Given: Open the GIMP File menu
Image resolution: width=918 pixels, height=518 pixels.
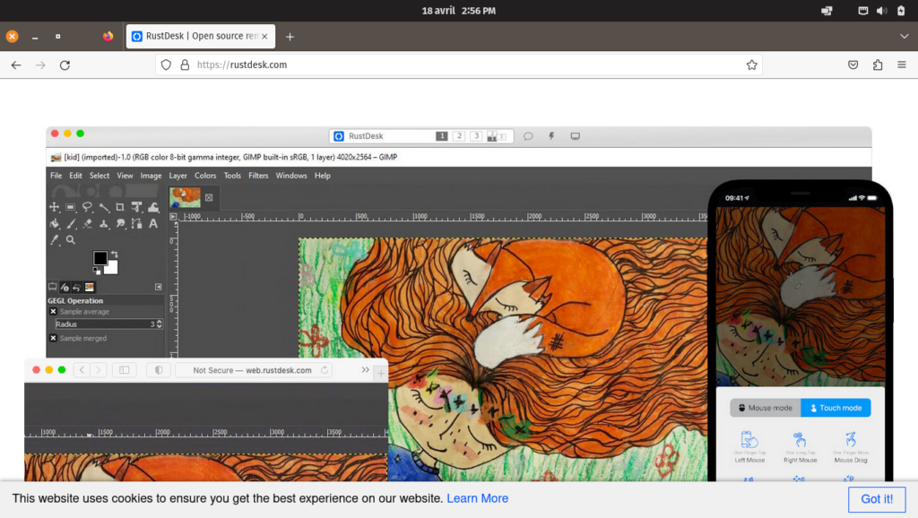Looking at the screenshot, I should (56, 176).
